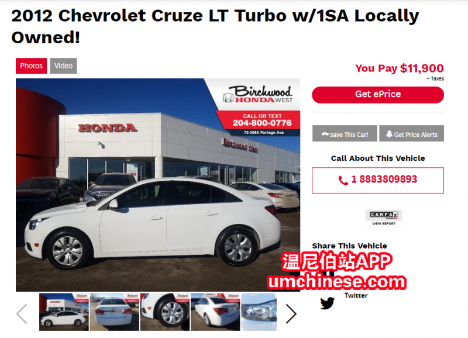This screenshot has width=468, height=338.
Task: Show next thumbnails with right arrow
Action: click(x=291, y=313)
